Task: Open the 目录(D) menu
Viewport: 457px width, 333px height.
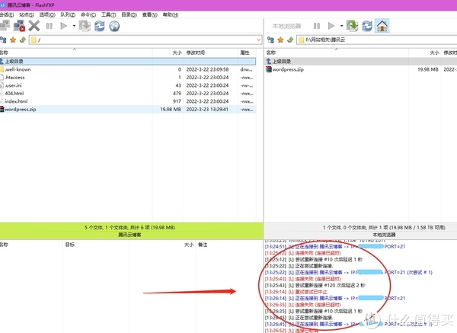Action: pyautogui.click(x=129, y=14)
